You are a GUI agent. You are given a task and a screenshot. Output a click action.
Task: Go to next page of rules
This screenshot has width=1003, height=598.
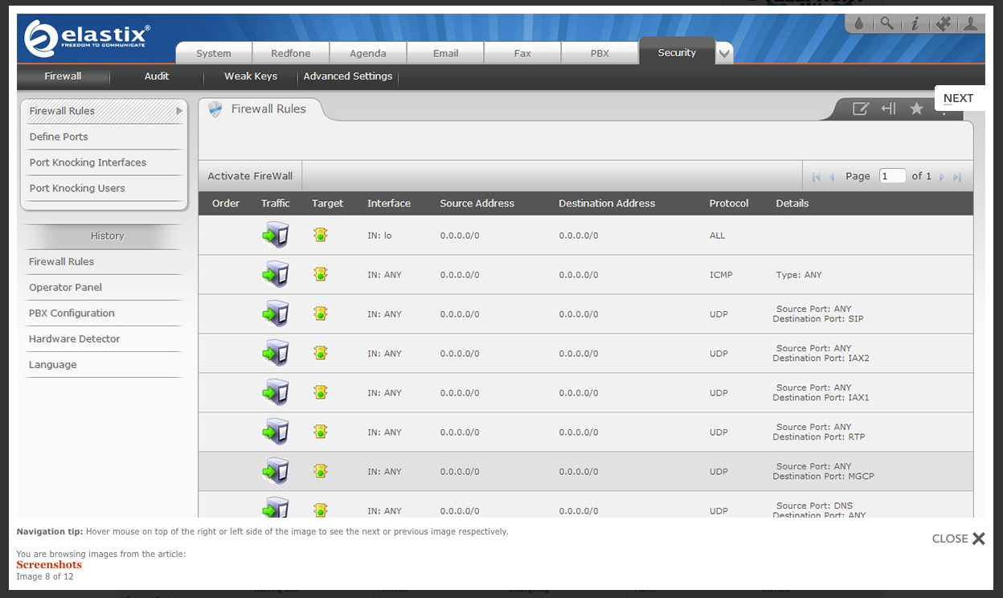(x=942, y=177)
